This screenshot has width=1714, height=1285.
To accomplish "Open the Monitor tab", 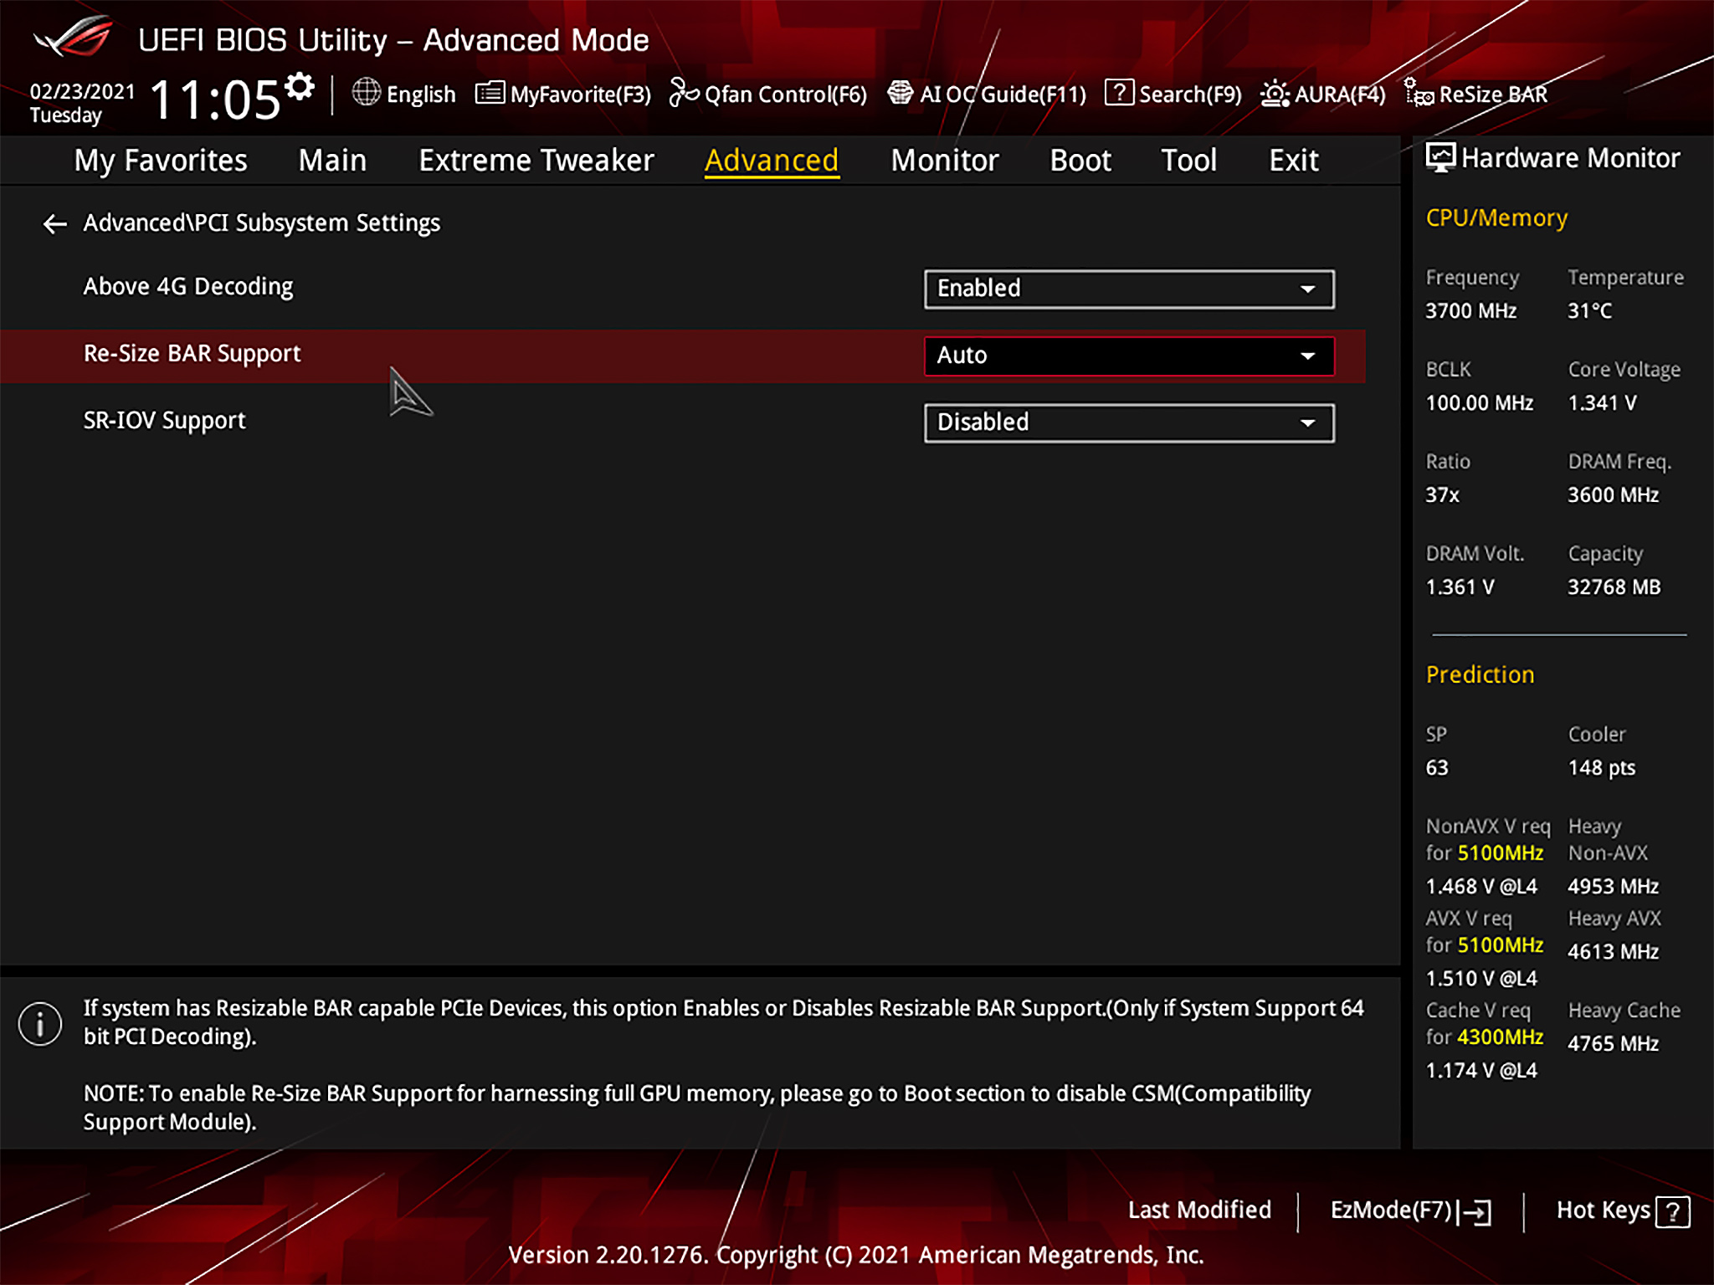I will (944, 160).
